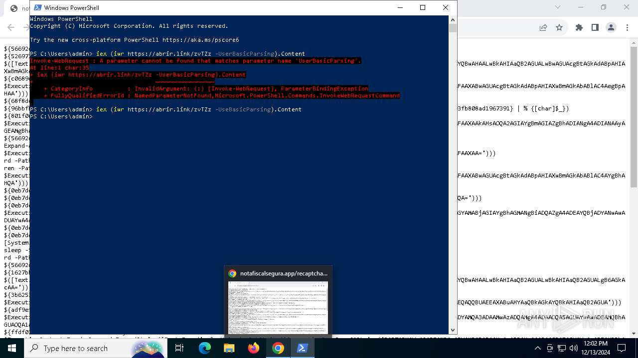Click the pscore6 URL text in PowerShell

200,40
